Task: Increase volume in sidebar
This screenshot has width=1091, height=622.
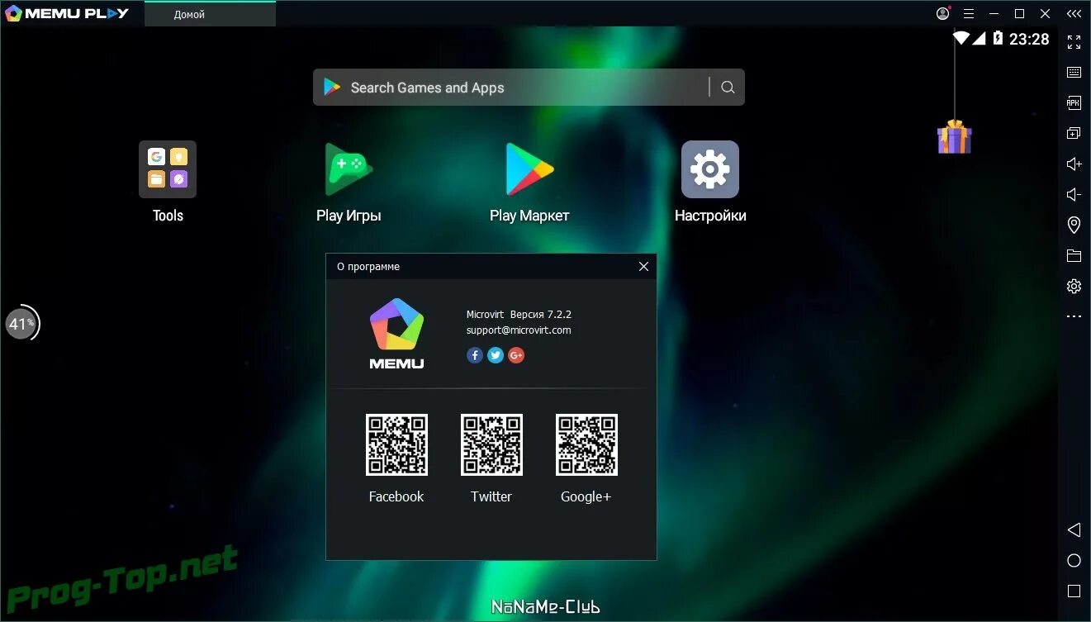Action: (1074, 164)
